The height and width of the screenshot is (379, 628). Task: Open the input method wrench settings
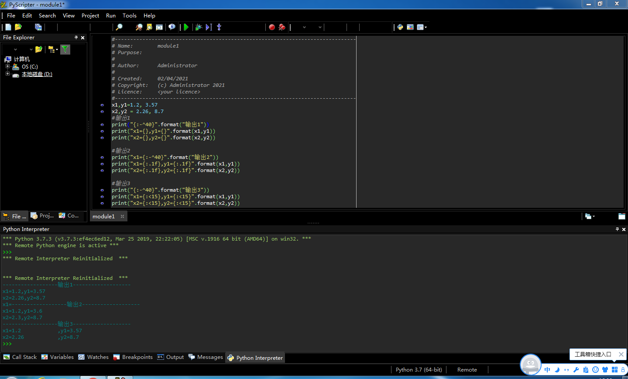point(576,370)
